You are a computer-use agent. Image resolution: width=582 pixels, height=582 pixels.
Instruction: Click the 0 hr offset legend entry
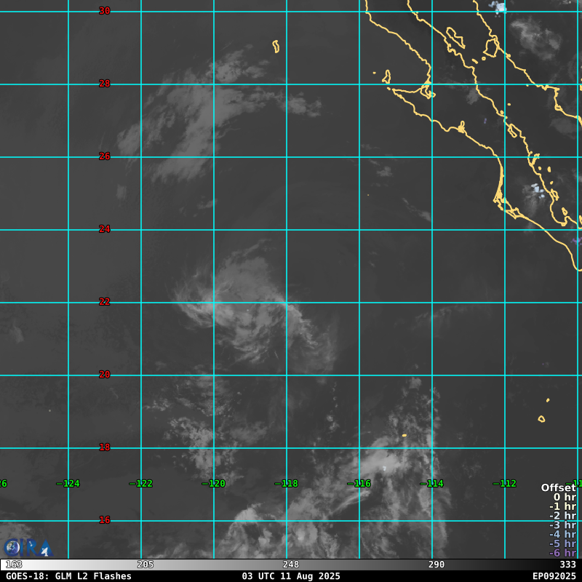[x=565, y=498]
